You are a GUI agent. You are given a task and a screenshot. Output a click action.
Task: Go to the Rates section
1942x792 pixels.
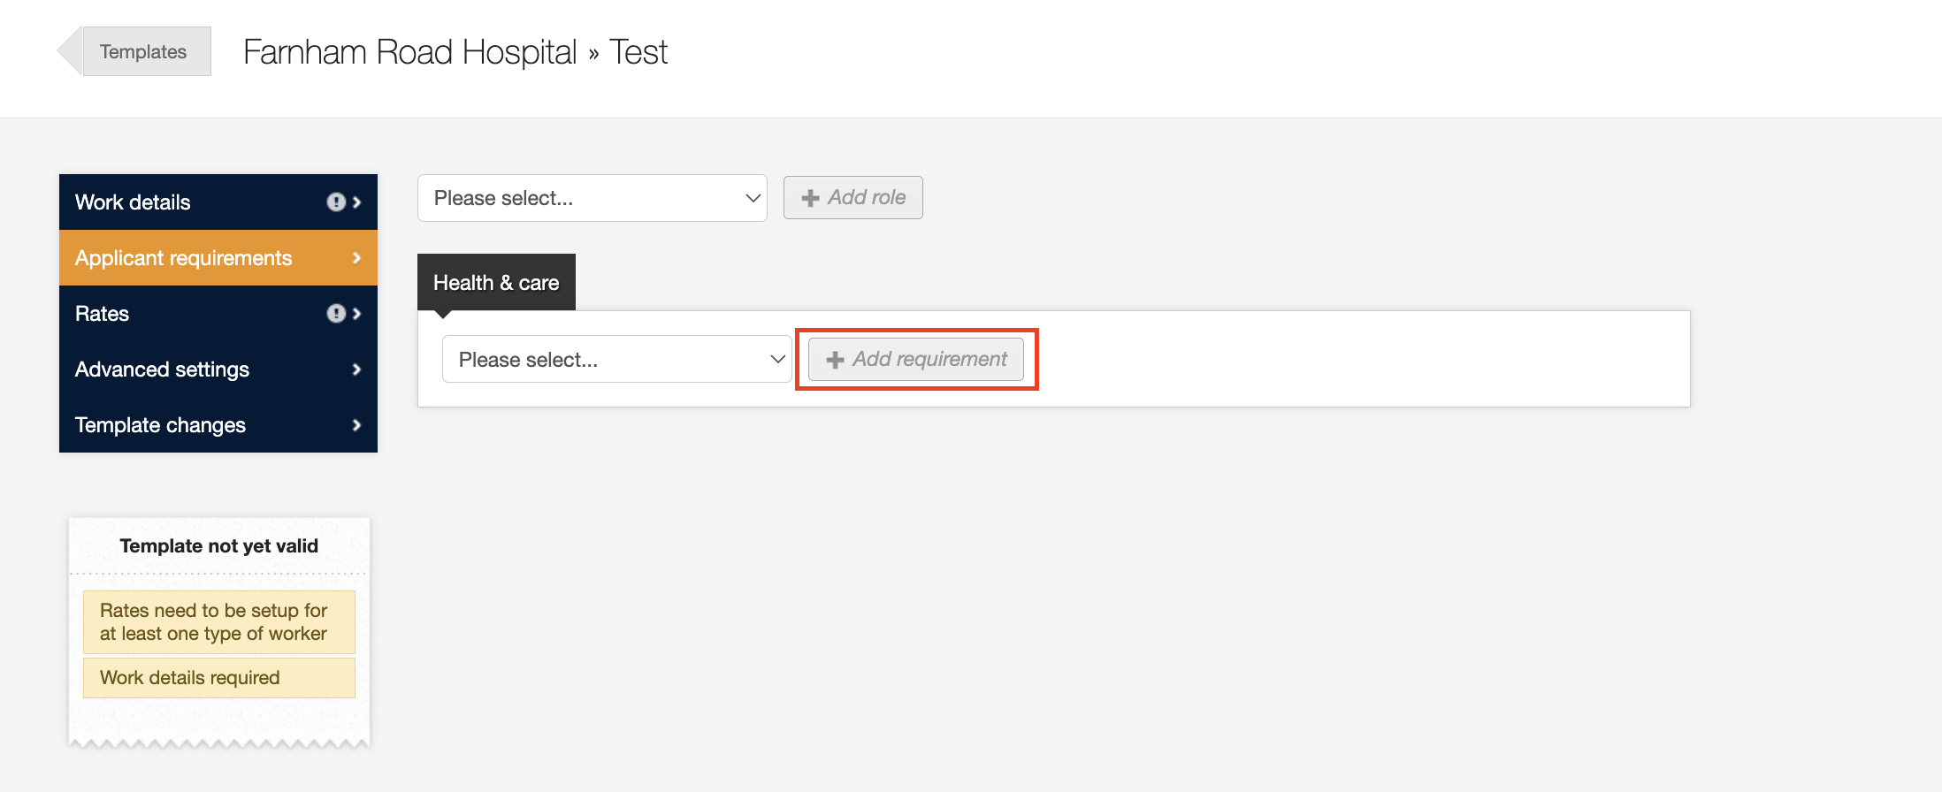103,314
